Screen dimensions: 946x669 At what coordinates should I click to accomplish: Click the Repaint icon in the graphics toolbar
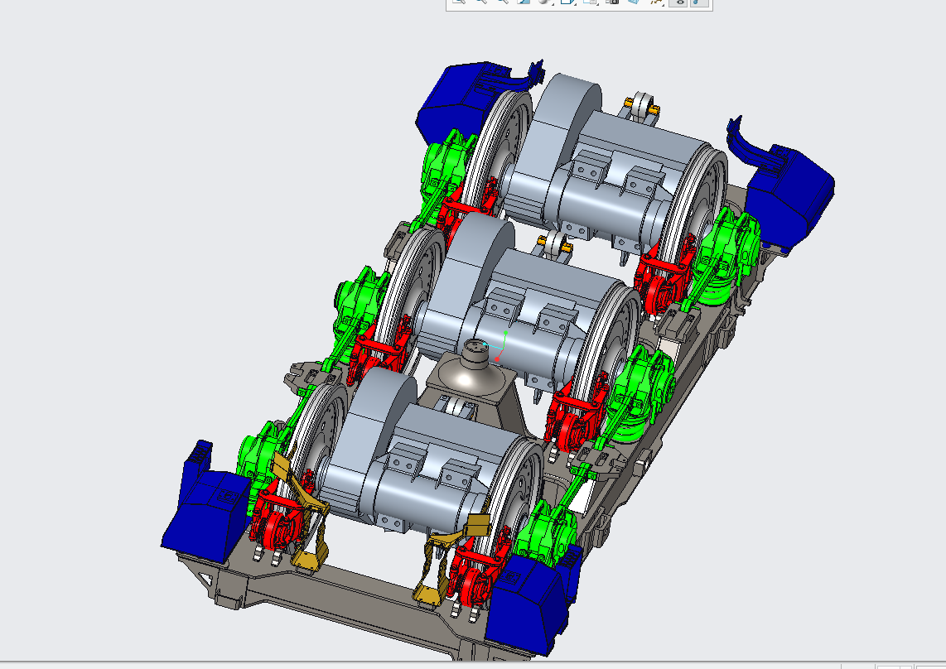[524, 1]
